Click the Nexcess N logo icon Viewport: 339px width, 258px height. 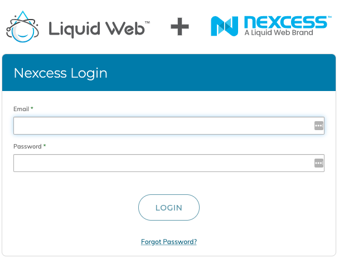coord(224,26)
